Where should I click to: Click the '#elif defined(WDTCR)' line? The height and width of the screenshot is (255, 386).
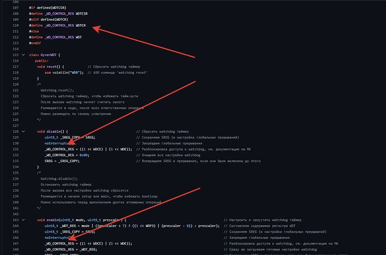coord(49,20)
